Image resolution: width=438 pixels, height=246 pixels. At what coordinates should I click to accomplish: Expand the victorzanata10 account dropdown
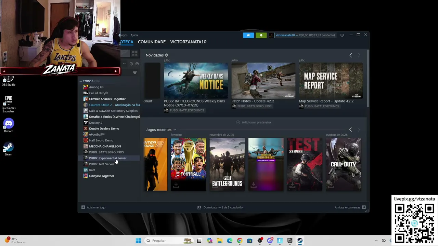pyautogui.click(x=297, y=35)
